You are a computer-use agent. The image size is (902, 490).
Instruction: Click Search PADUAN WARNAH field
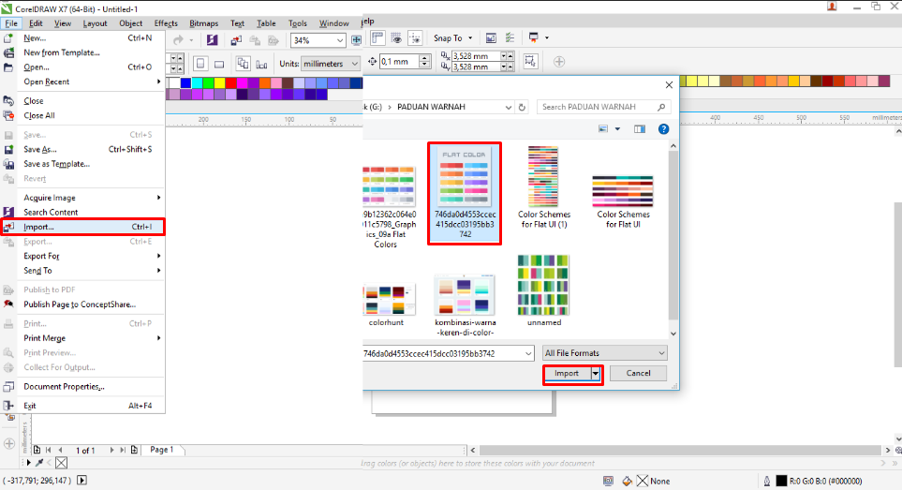click(603, 107)
